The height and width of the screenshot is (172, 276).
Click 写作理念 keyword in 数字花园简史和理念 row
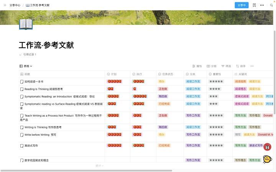coord(240,160)
